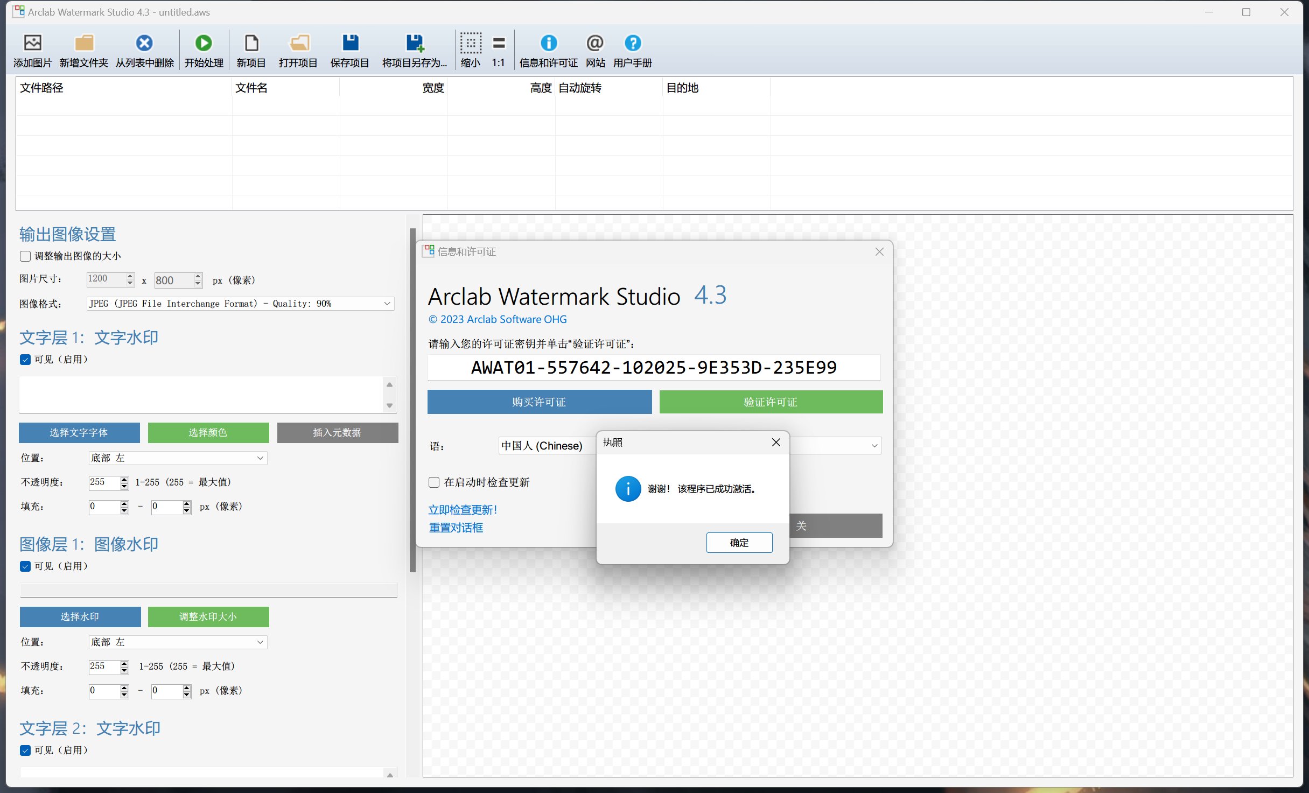
Task: Click the image width field showing 1200
Action: [106, 279]
